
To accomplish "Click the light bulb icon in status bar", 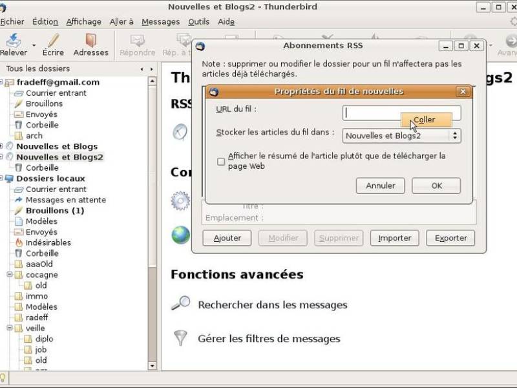I will click(x=3, y=378).
